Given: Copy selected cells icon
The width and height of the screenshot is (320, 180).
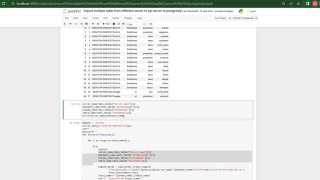Looking at the screenshot, I should (81, 24).
